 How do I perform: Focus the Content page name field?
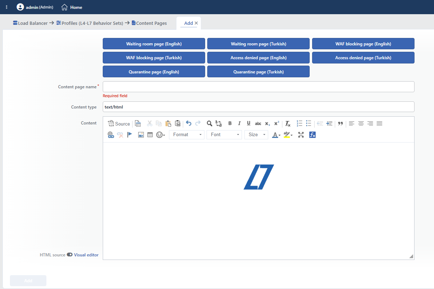click(x=259, y=87)
